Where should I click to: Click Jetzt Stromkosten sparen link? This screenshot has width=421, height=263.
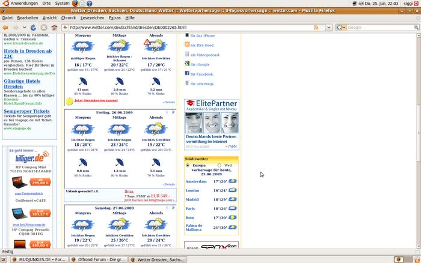(96, 100)
